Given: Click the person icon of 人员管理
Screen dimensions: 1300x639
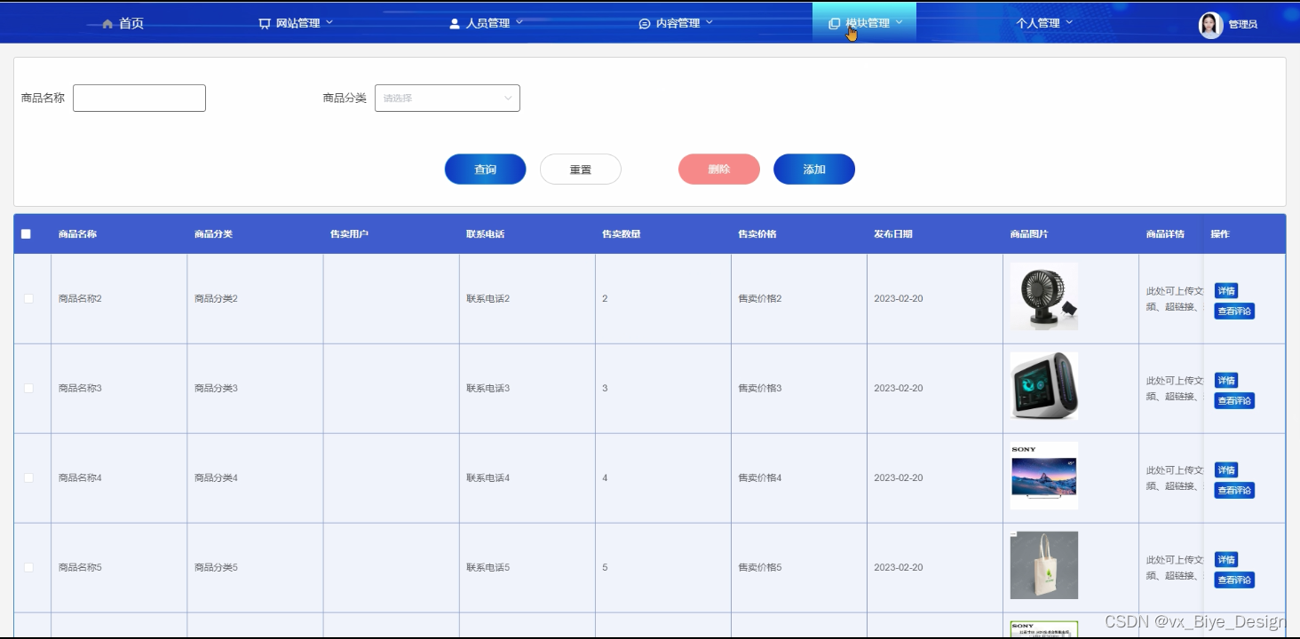Looking at the screenshot, I should [455, 24].
